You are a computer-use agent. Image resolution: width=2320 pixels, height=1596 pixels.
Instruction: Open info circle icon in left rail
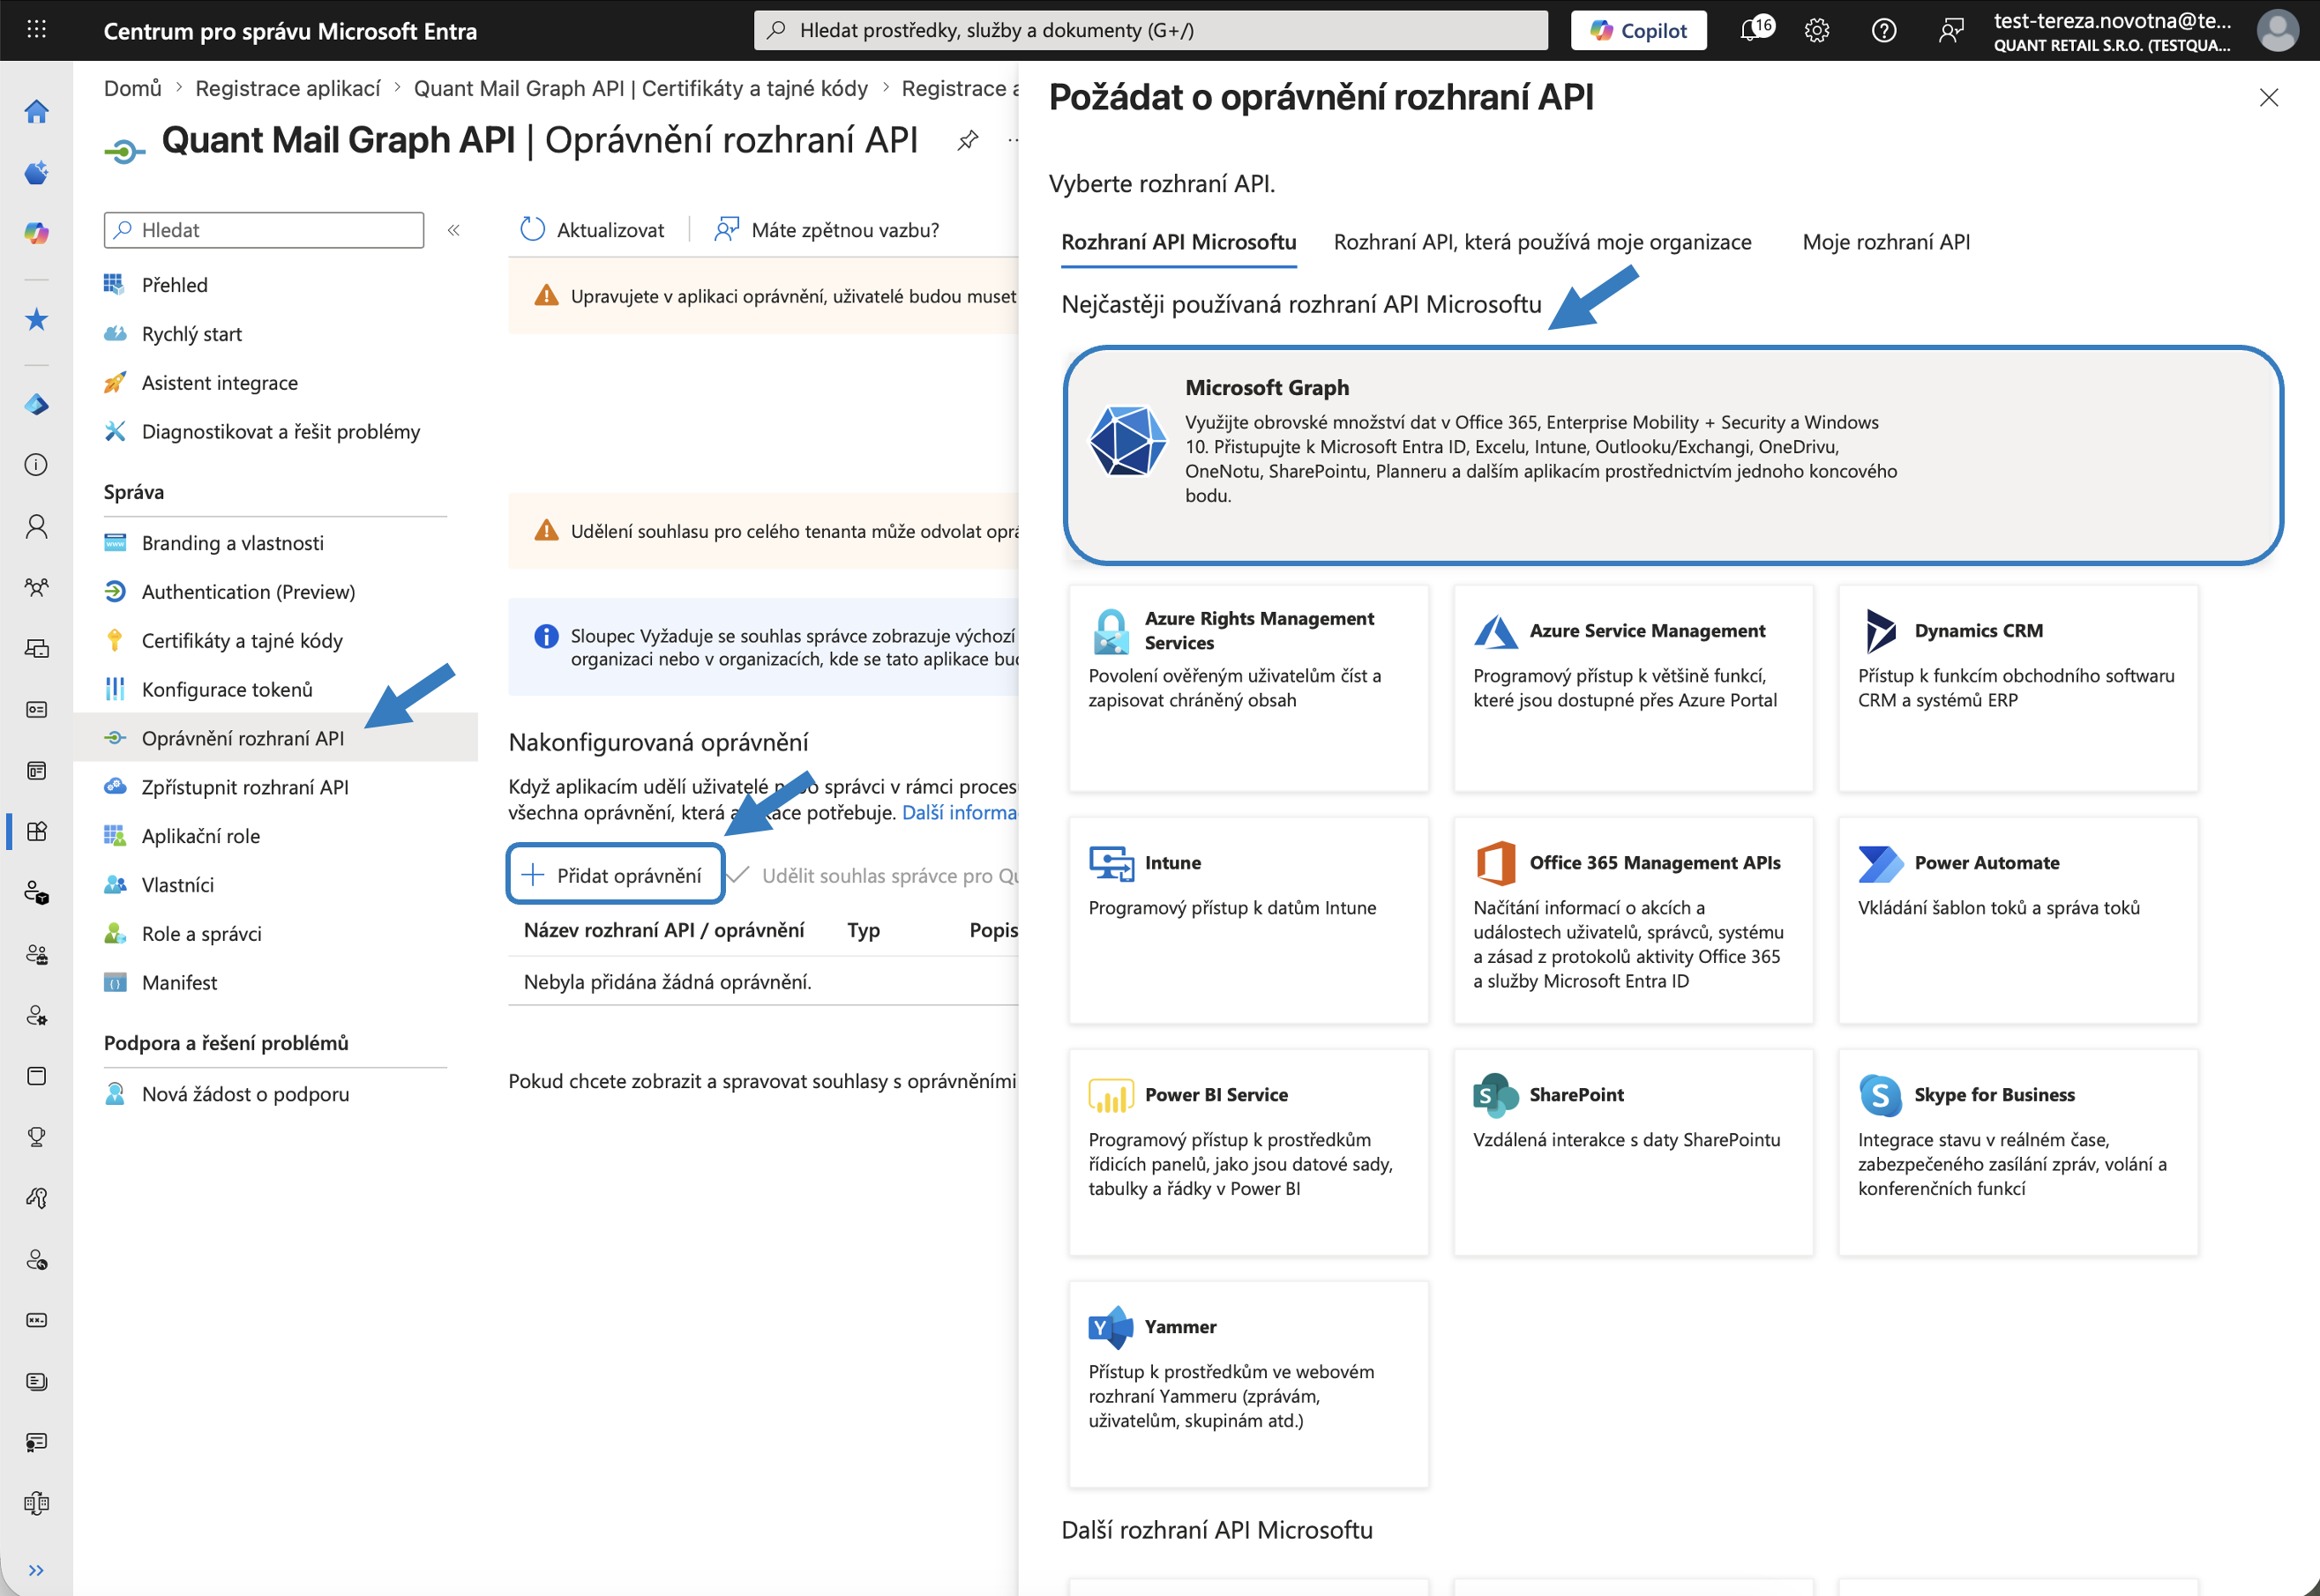click(37, 465)
